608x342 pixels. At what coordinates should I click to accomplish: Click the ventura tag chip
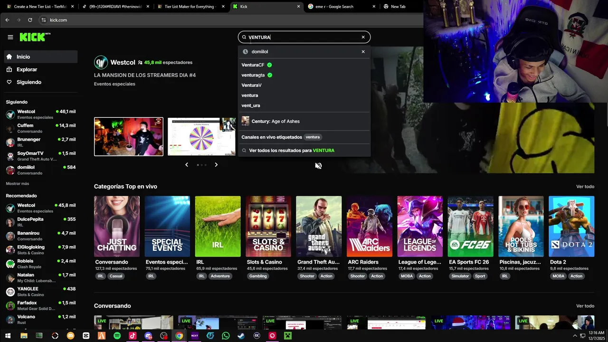[x=313, y=137]
